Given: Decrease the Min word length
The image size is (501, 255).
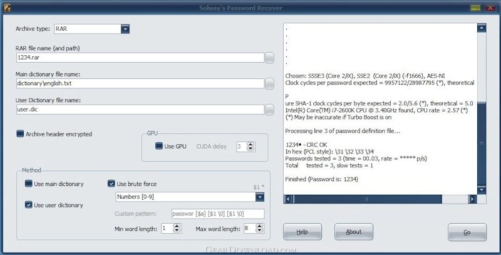Looking at the screenshot, I should [177, 231].
